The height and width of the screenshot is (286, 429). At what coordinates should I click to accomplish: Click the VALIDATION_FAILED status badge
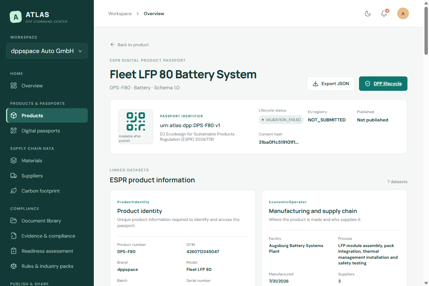click(x=281, y=120)
